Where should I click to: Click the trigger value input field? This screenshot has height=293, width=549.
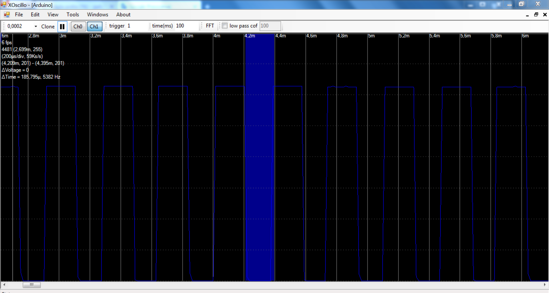click(x=138, y=26)
